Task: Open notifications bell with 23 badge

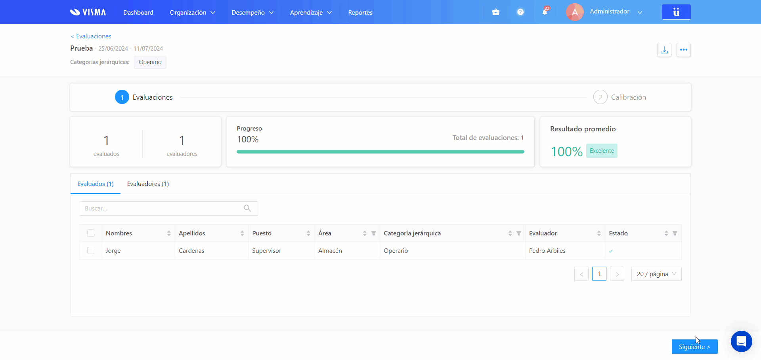Action: [x=545, y=11]
